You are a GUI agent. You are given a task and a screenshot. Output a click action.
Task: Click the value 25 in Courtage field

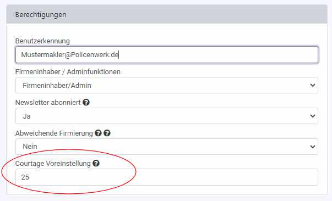[x=25, y=177]
